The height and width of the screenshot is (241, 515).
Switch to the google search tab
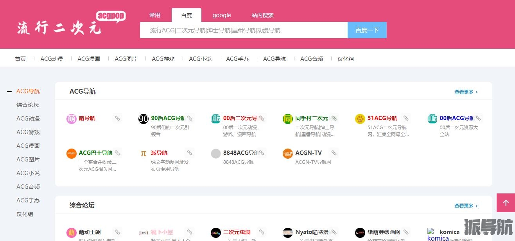click(x=222, y=15)
